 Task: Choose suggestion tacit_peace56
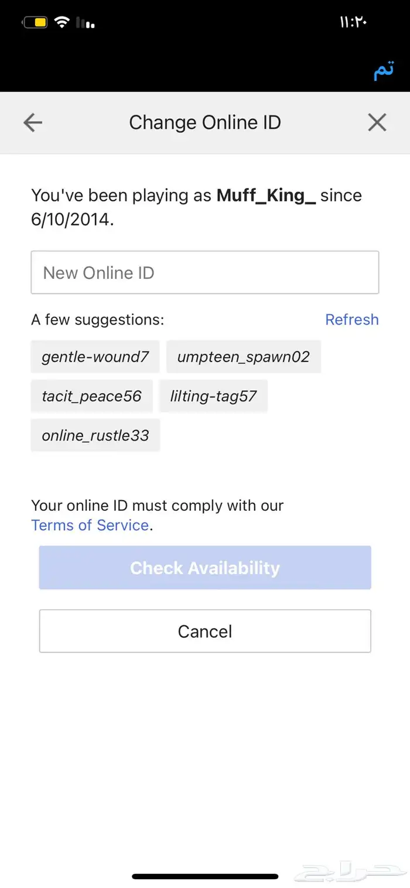point(91,396)
